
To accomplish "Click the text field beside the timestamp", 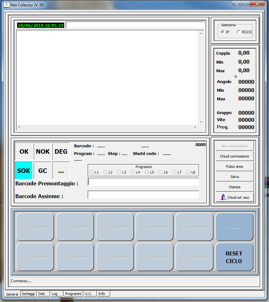I will tap(135, 25).
